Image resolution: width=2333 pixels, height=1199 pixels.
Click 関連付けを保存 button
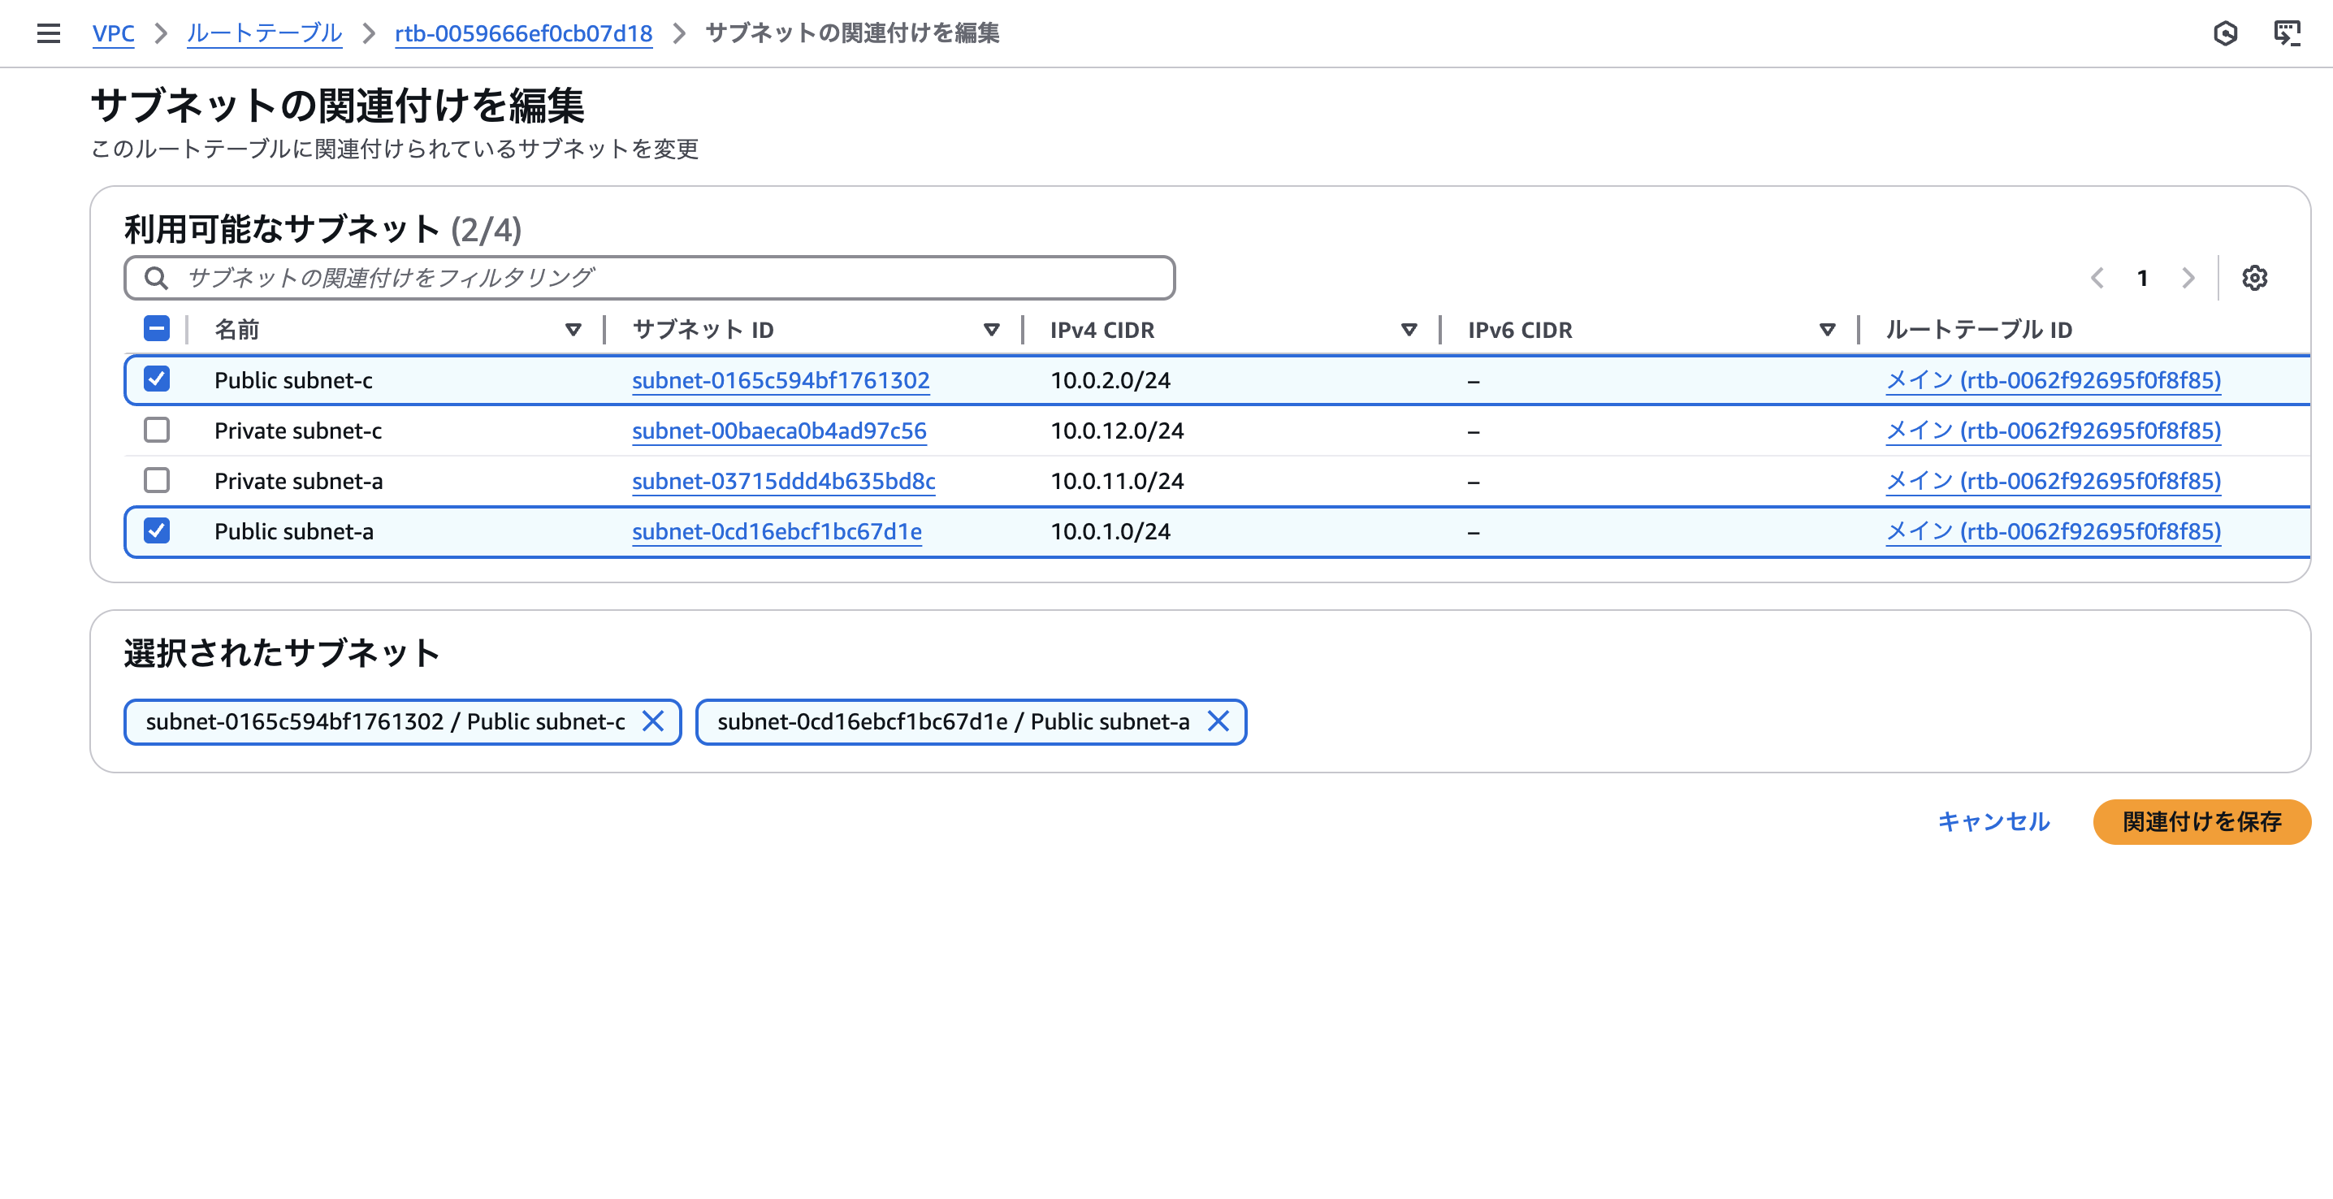[x=2201, y=821]
